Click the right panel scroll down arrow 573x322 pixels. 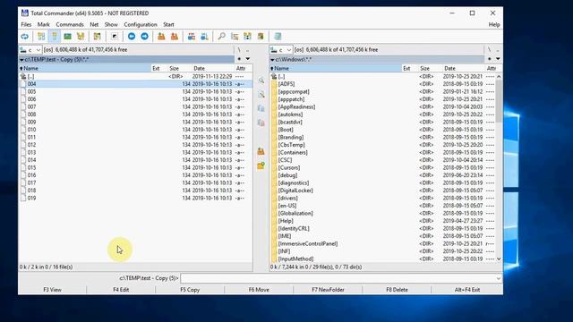(499, 258)
